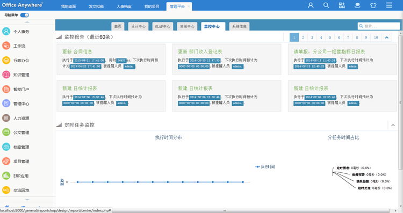Click inside the 搜索 search field

click(379, 26)
